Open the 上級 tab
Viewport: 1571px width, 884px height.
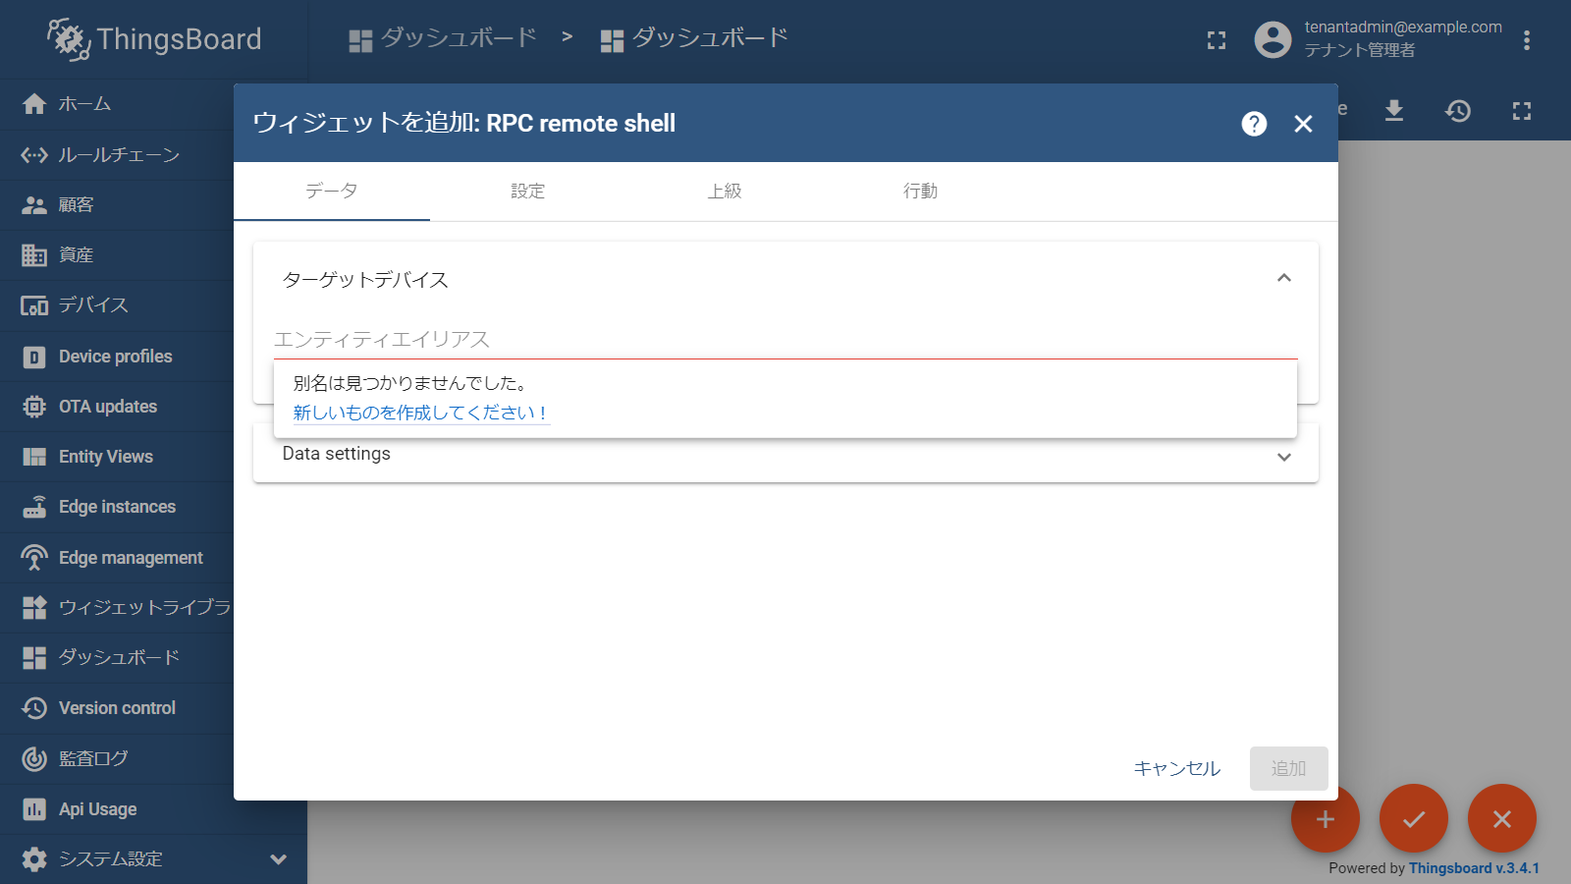pyautogui.click(x=724, y=192)
